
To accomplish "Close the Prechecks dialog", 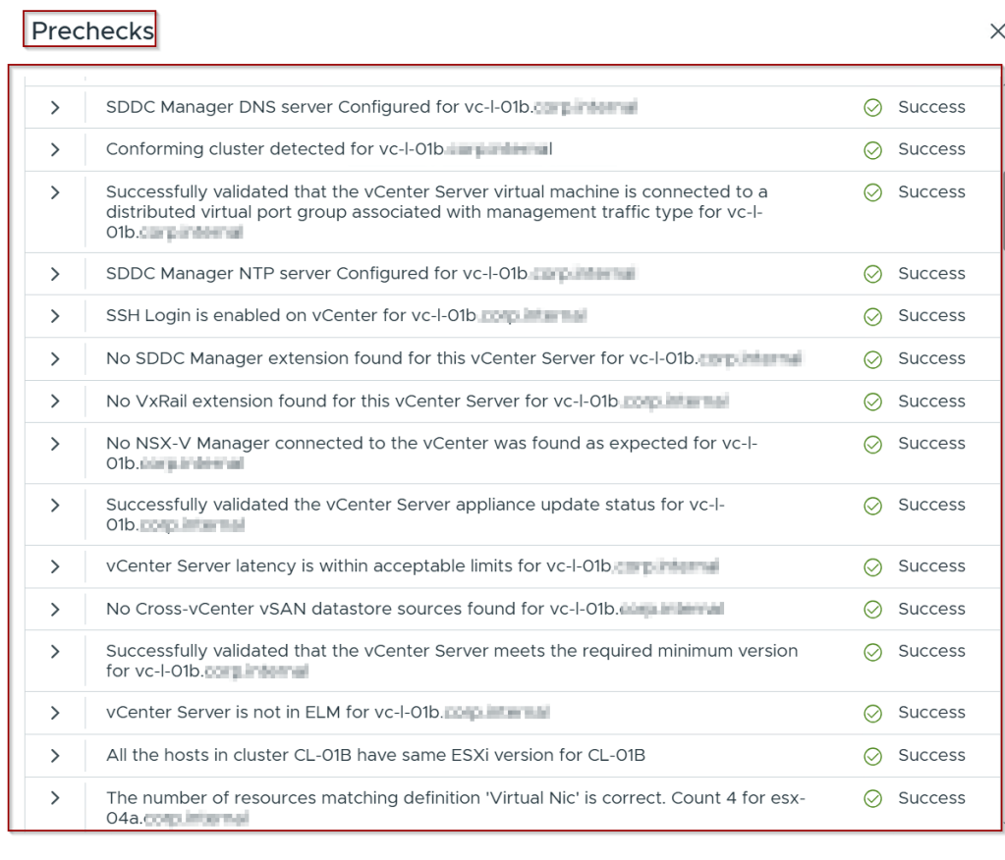I will [996, 31].
